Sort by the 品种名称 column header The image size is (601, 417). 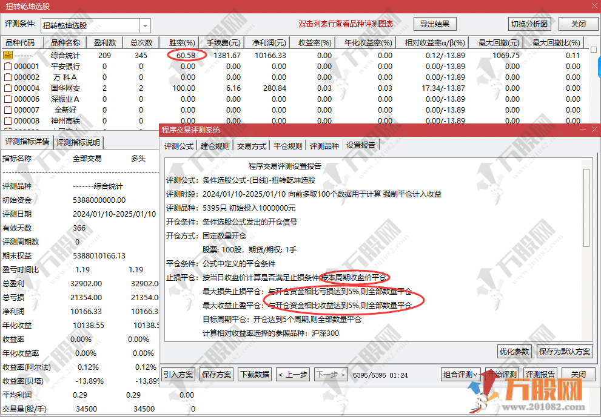click(65, 42)
